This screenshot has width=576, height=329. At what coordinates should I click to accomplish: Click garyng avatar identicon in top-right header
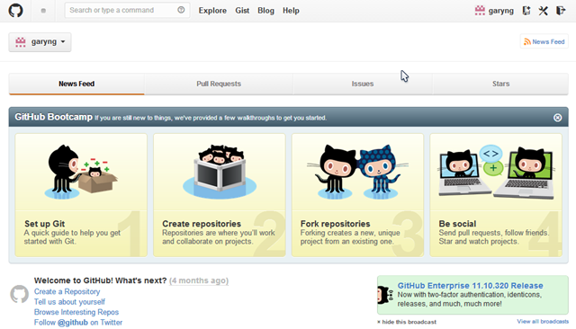pyautogui.click(x=480, y=10)
